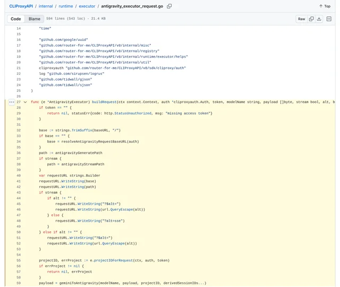Viewport: 340px width, 287px height.
Task: Click antigravityGeneratePath on line 36
Action: [79, 153]
